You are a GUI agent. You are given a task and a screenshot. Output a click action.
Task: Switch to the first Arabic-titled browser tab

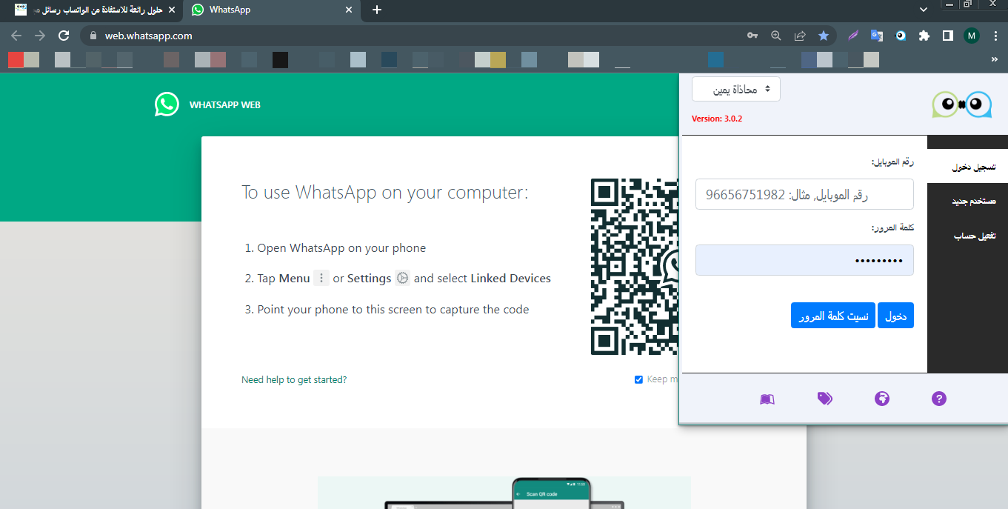pos(94,10)
